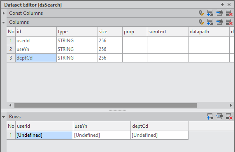Select row number 1 in Columns grid

tap(11, 41)
